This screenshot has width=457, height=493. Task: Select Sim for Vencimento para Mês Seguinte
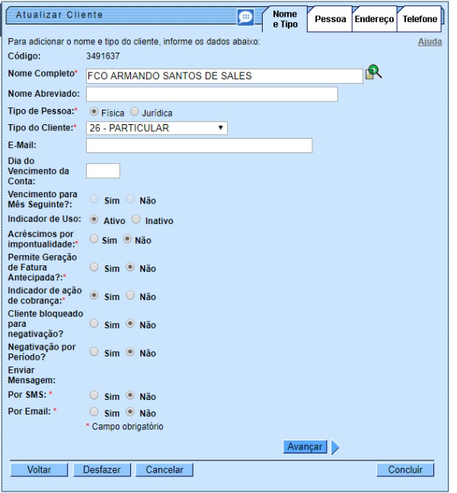[x=94, y=199]
